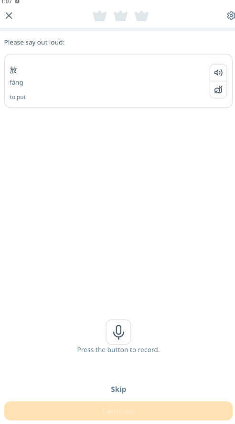The width and height of the screenshot is (235, 424).
Task: Click the lesson progress bar
Action: pyautogui.click(x=117, y=29)
